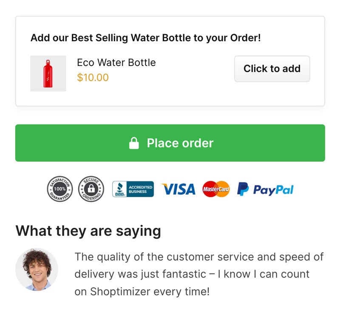Image resolution: width=340 pixels, height=319 pixels.
Task: Select the VISA logo
Action: click(178, 189)
